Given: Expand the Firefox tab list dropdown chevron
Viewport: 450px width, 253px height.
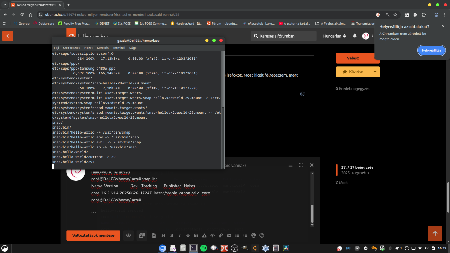Looking at the screenshot, I should [4, 5].
